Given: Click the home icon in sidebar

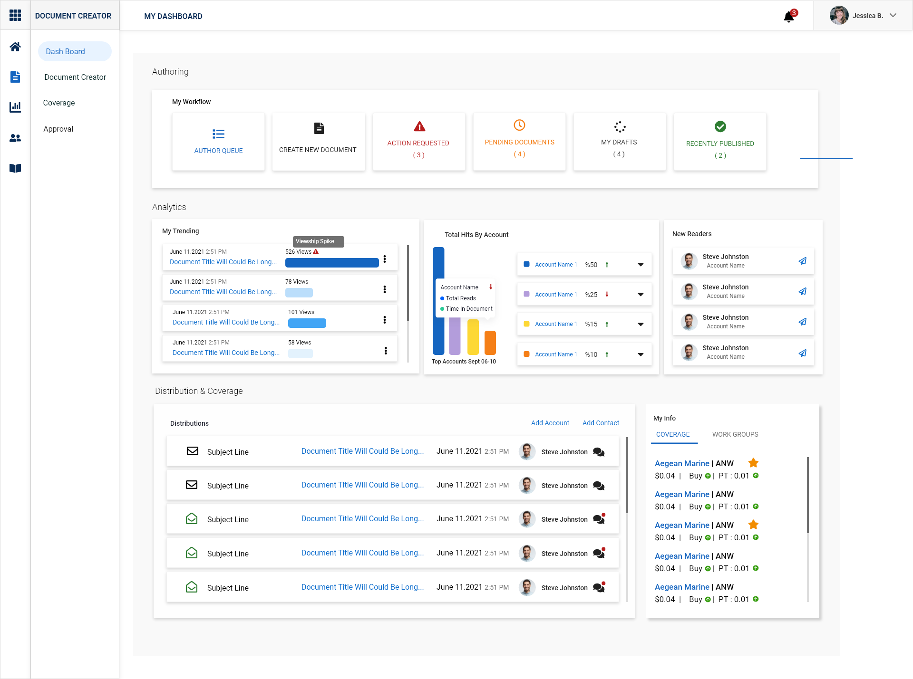Looking at the screenshot, I should click(15, 47).
